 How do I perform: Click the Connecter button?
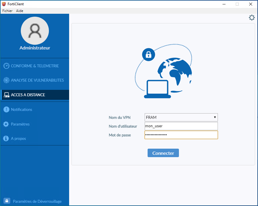(x=163, y=153)
